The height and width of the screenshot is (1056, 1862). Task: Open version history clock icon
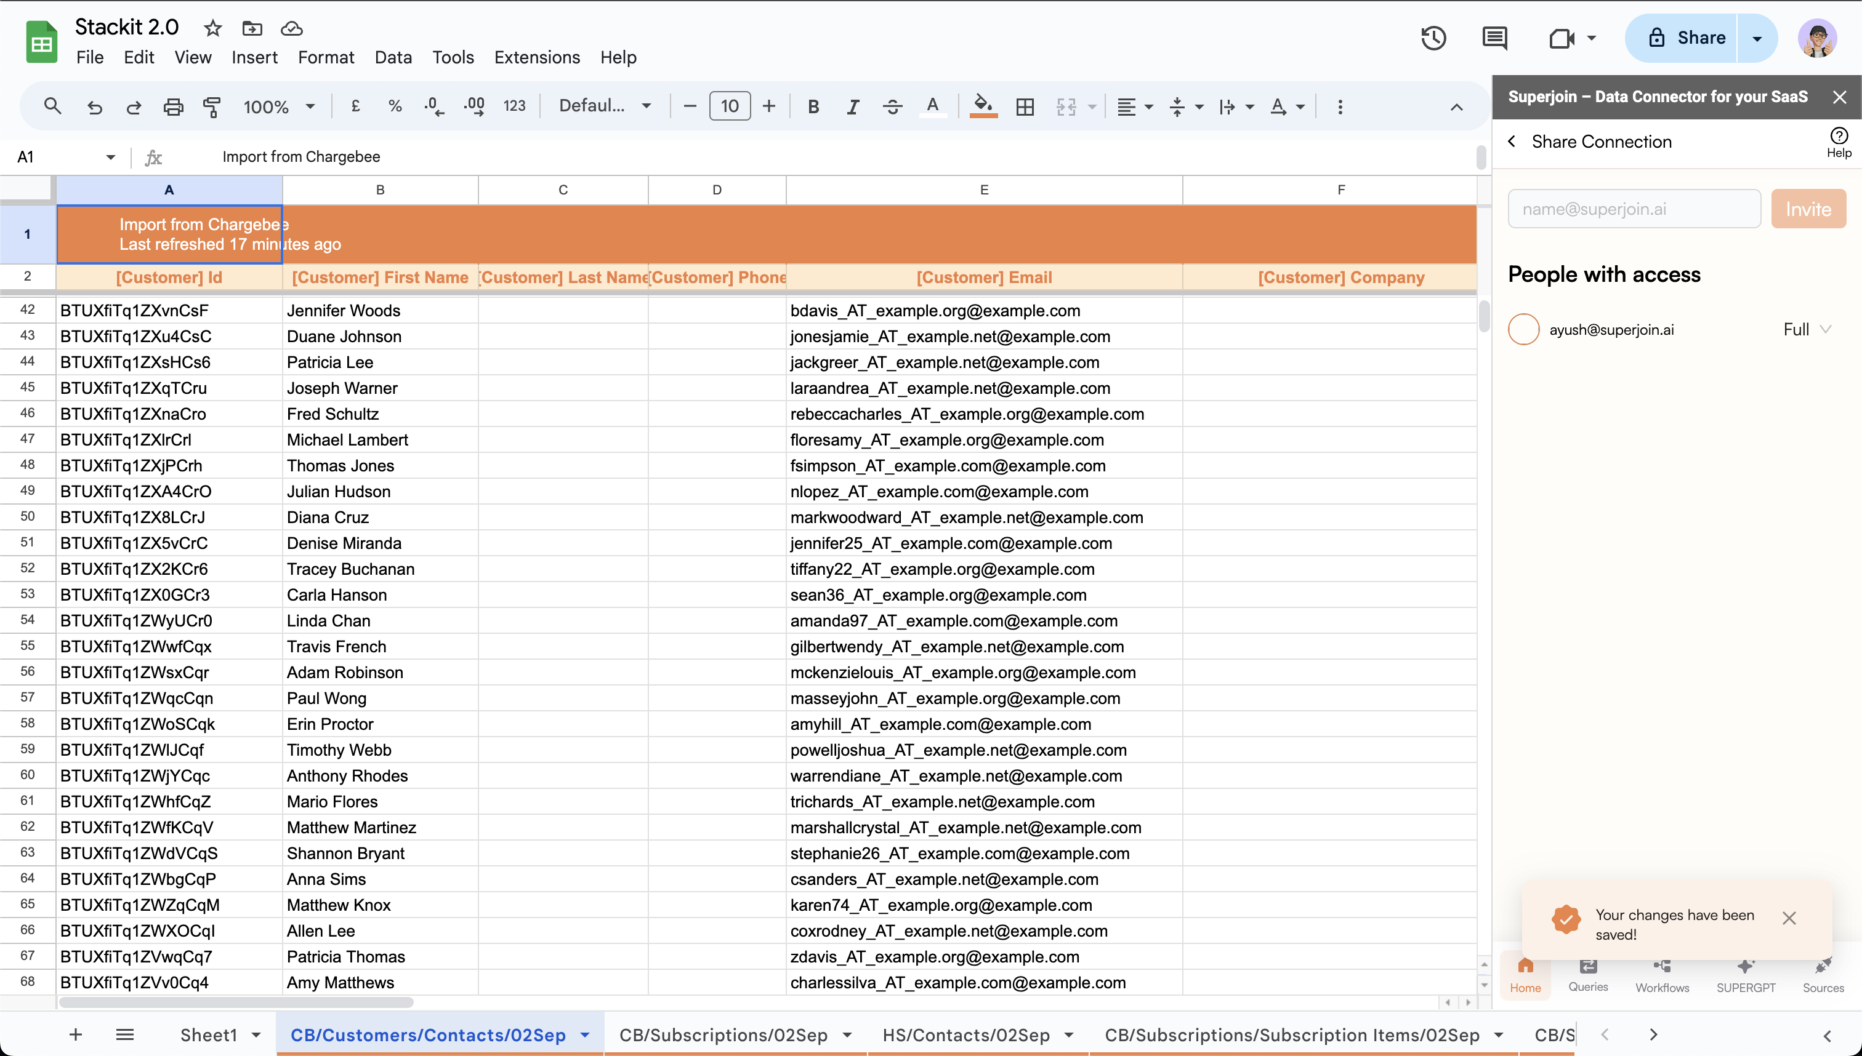click(x=1433, y=38)
